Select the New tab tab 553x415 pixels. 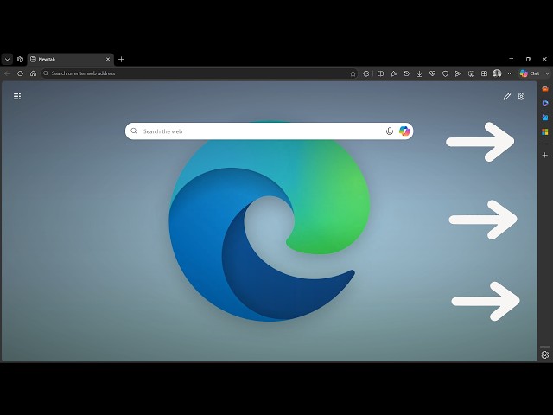pyautogui.click(x=71, y=60)
